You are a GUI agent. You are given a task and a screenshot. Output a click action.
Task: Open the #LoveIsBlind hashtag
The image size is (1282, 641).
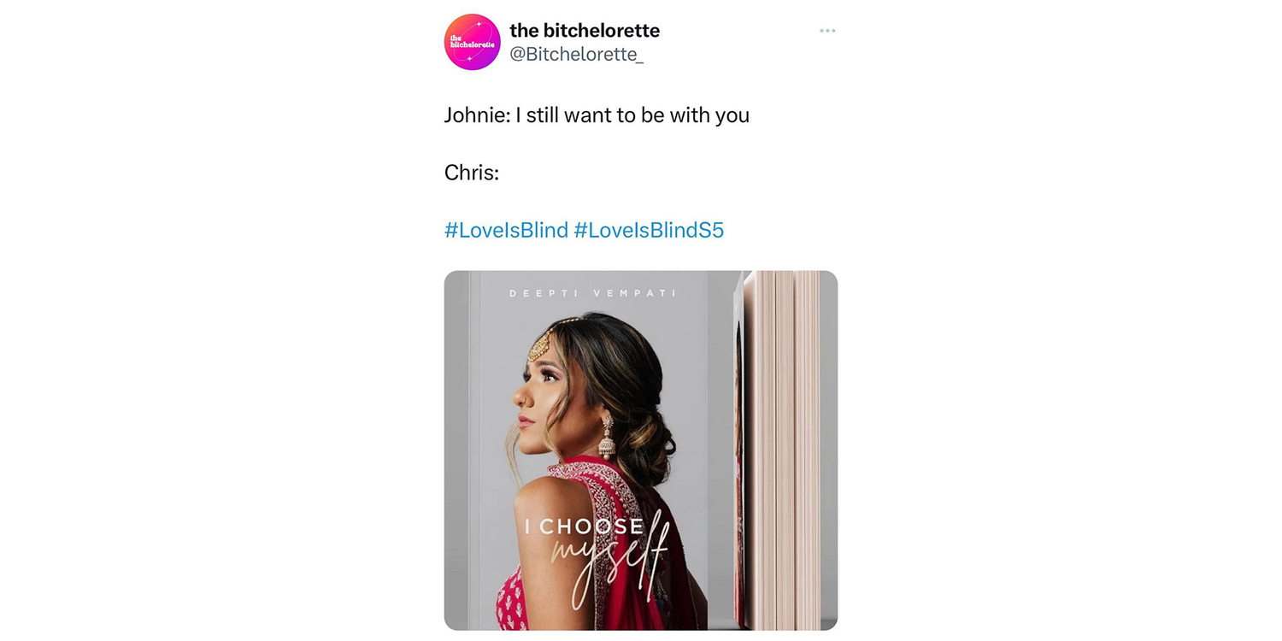click(x=506, y=230)
